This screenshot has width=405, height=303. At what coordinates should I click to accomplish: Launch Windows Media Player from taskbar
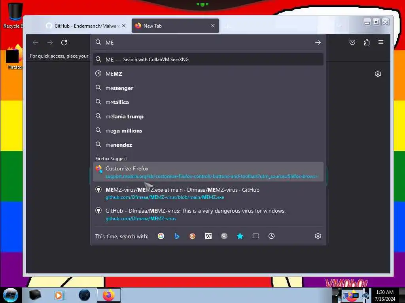click(59, 295)
